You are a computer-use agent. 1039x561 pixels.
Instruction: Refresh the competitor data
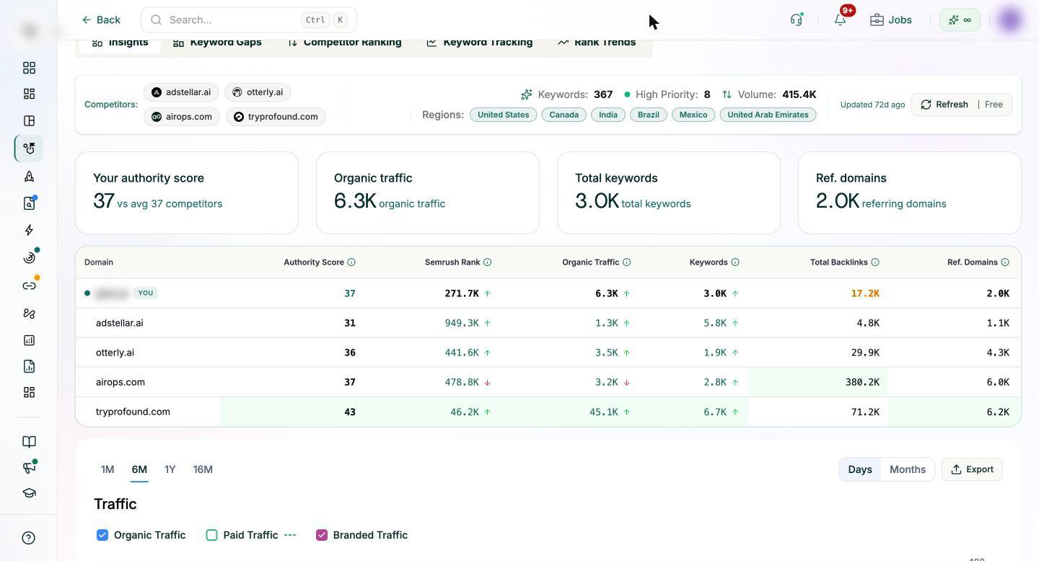pyautogui.click(x=945, y=105)
